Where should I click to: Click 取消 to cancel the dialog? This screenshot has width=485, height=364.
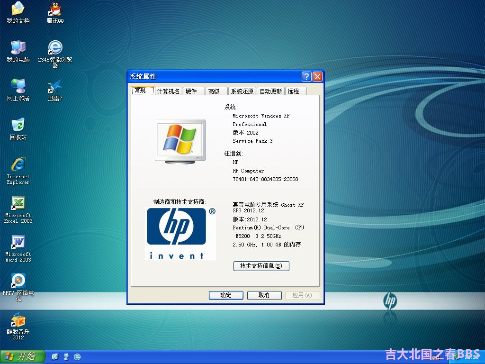tap(264, 295)
